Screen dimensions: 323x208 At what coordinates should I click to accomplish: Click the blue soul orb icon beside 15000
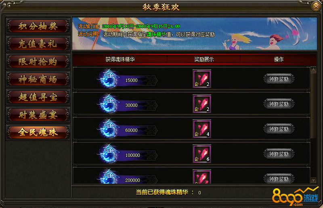pyautogui.click(x=109, y=79)
